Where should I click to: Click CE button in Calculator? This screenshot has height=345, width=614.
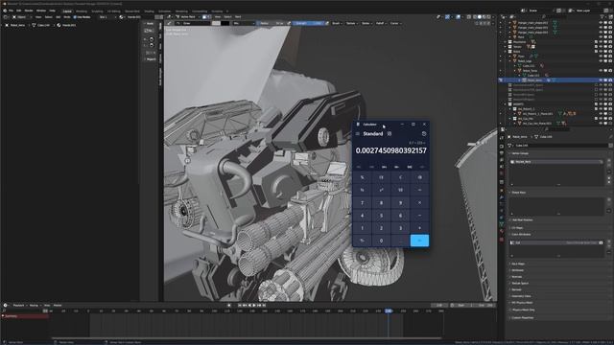(x=381, y=177)
